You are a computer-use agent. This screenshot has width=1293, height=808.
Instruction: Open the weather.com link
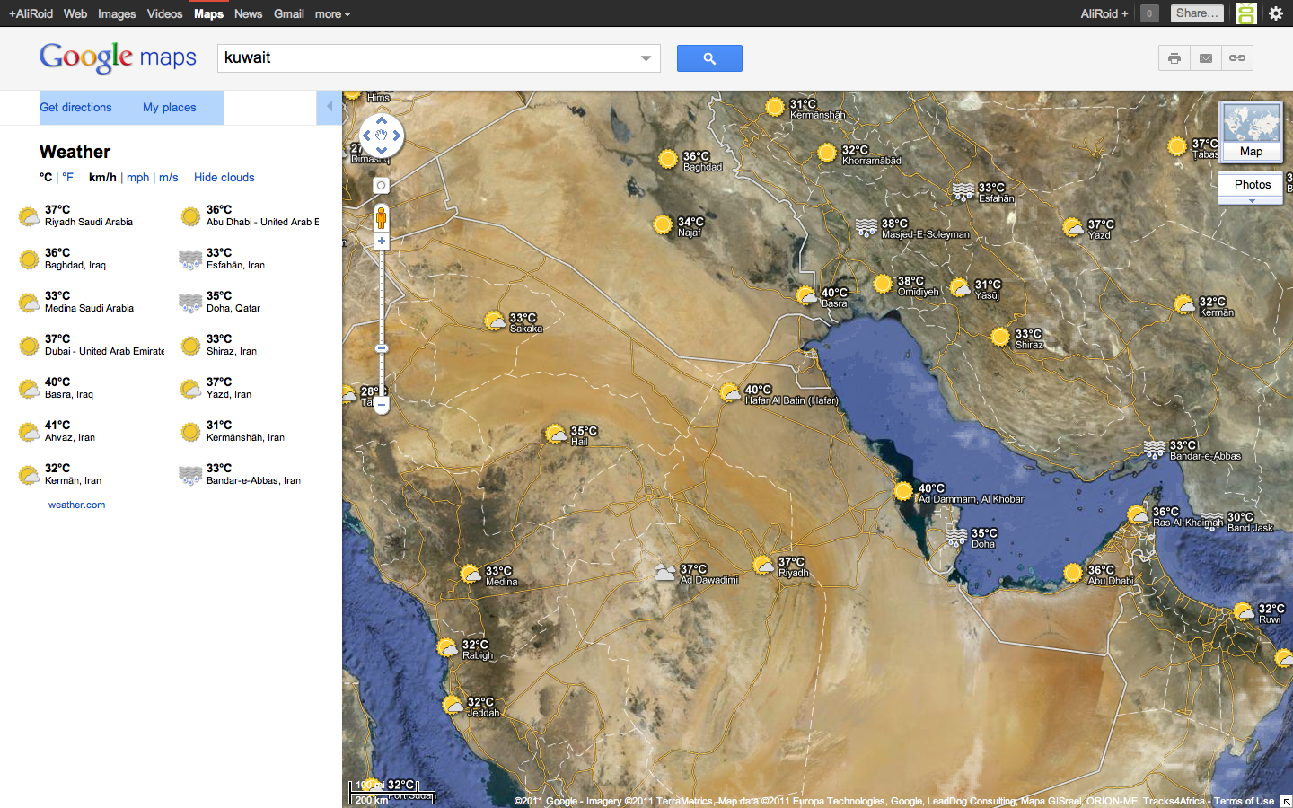(x=77, y=505)
